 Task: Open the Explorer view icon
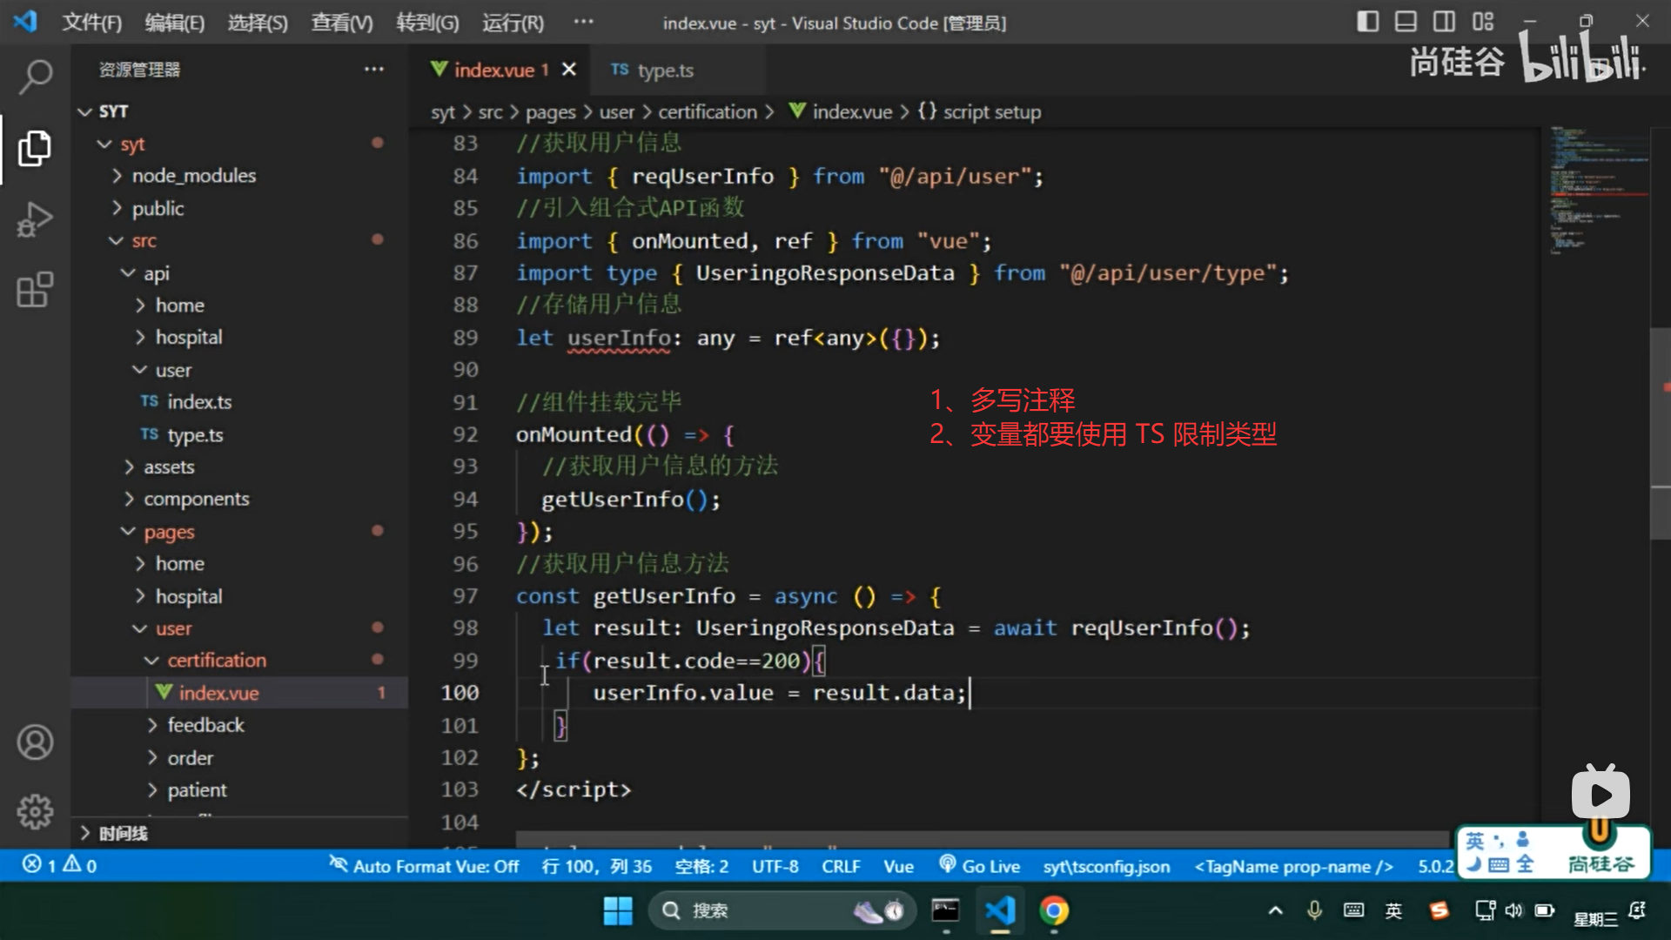coord(35,149)
